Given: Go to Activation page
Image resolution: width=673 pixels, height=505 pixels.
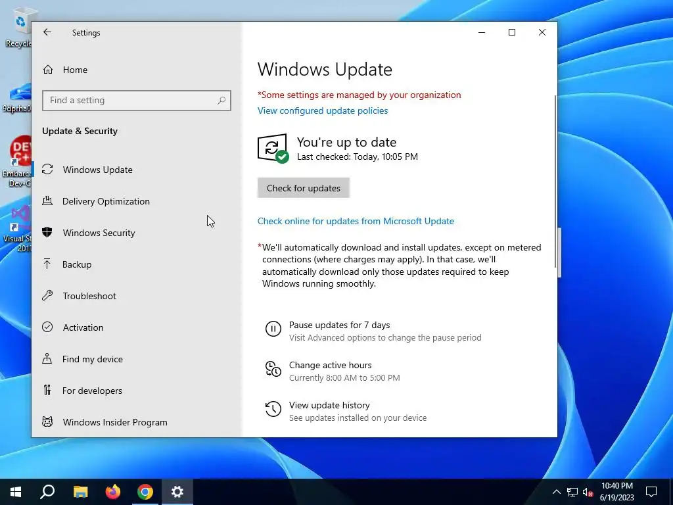Looking at the screenshot, I should pos(137,327).
